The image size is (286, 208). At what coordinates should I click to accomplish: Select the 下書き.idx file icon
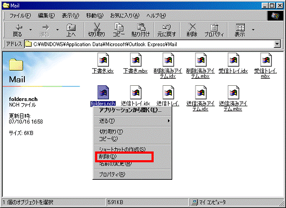tap(103, 60)
